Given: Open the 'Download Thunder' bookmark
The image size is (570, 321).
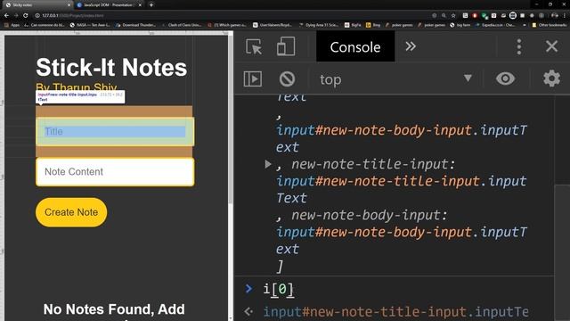Looking at the screenshot, I should coord(135,25).
